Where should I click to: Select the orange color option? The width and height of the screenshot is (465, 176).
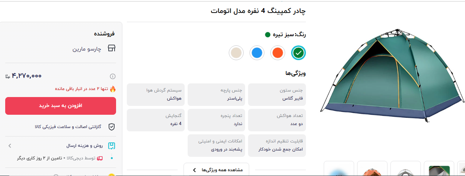[x=277, y=53]
